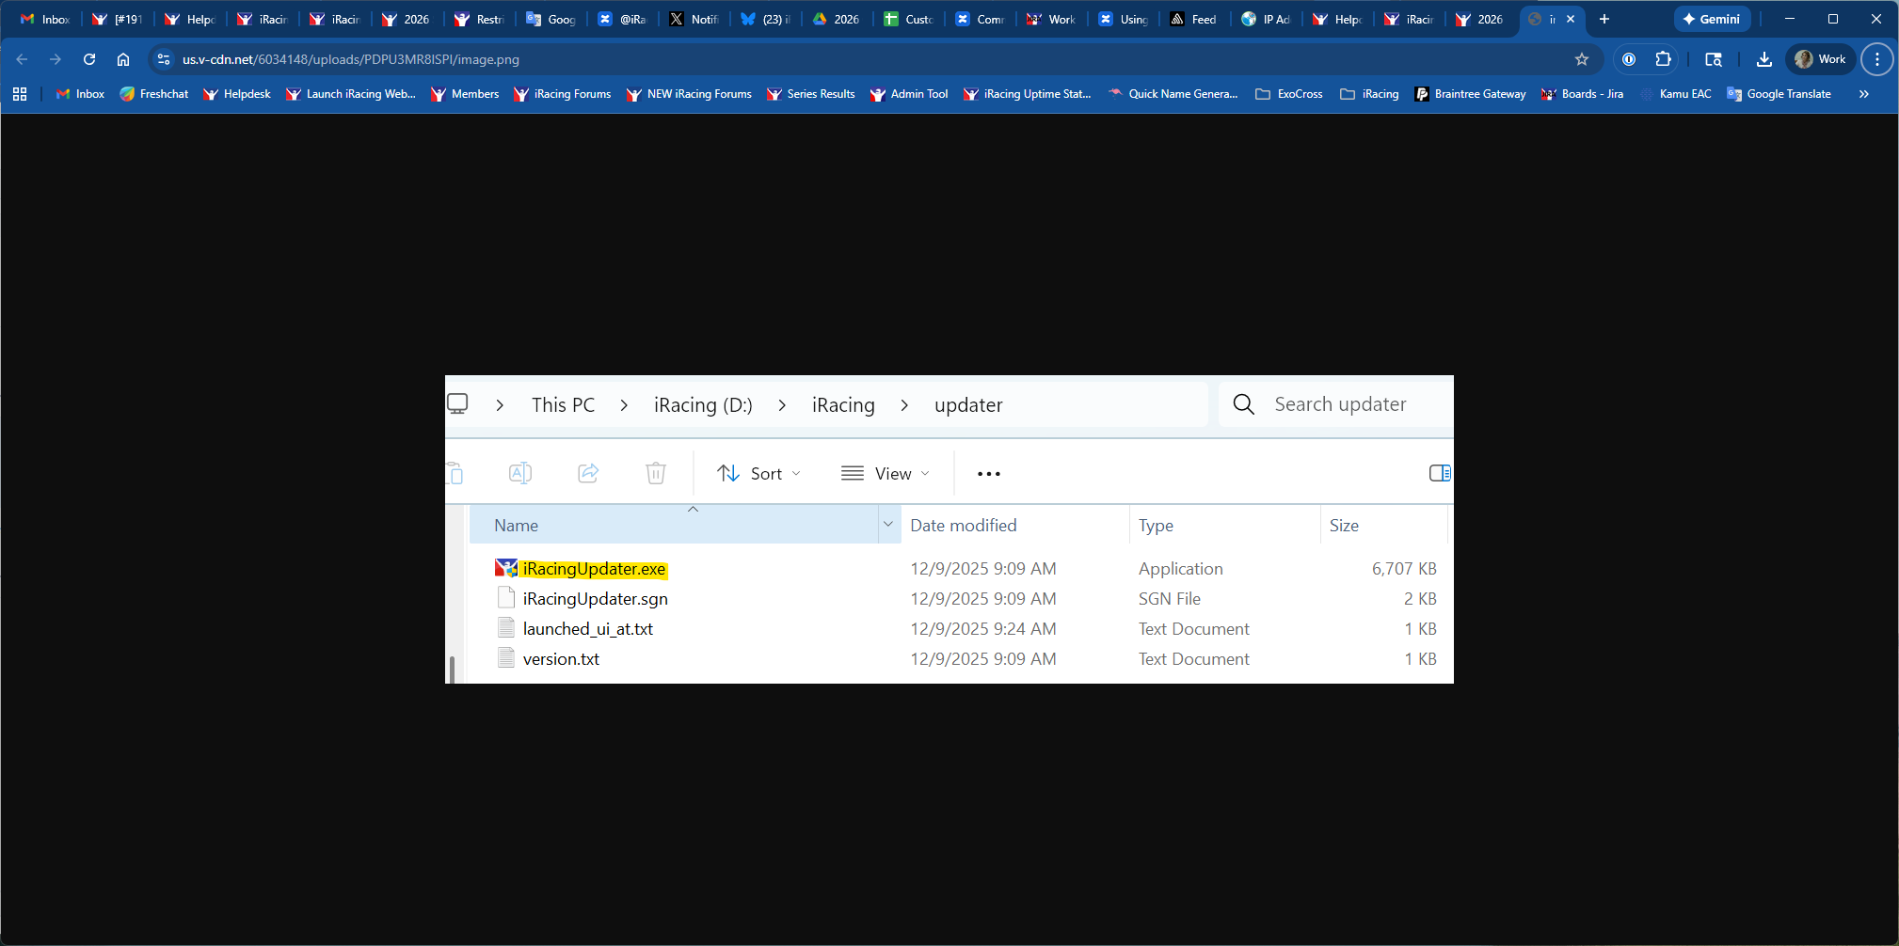Click version.txt file name in image
The height and width of the screenshot is (946, 1899).
click(561, 659)
